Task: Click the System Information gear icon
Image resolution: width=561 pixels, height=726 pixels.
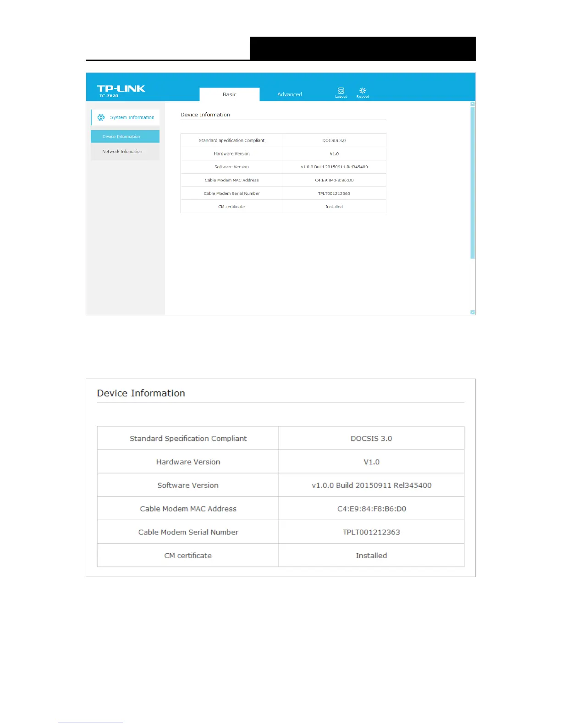Action: coord(101,117)
